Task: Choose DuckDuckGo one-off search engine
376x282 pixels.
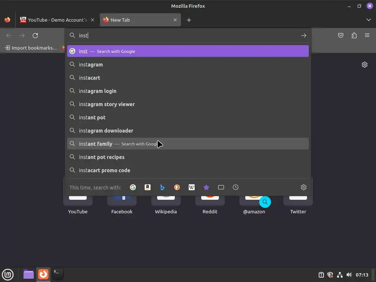Action: coord(177,187)
